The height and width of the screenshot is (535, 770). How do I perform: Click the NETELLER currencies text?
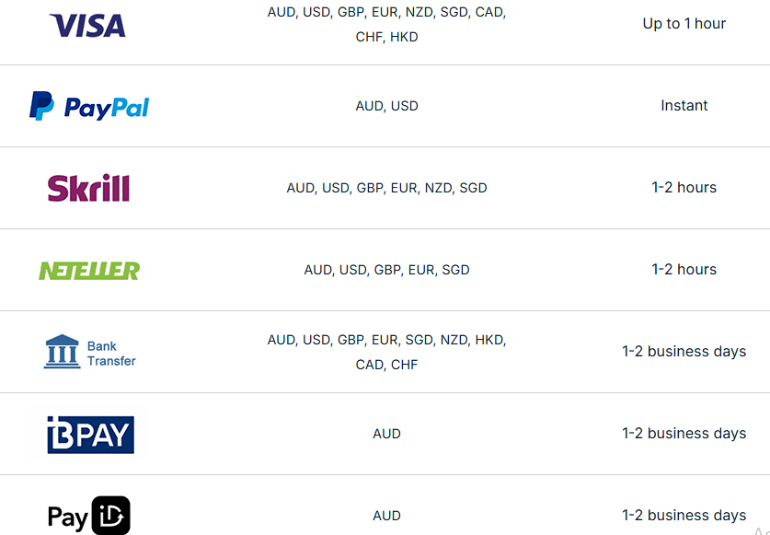pyautogui.click(x=386, y=270)
